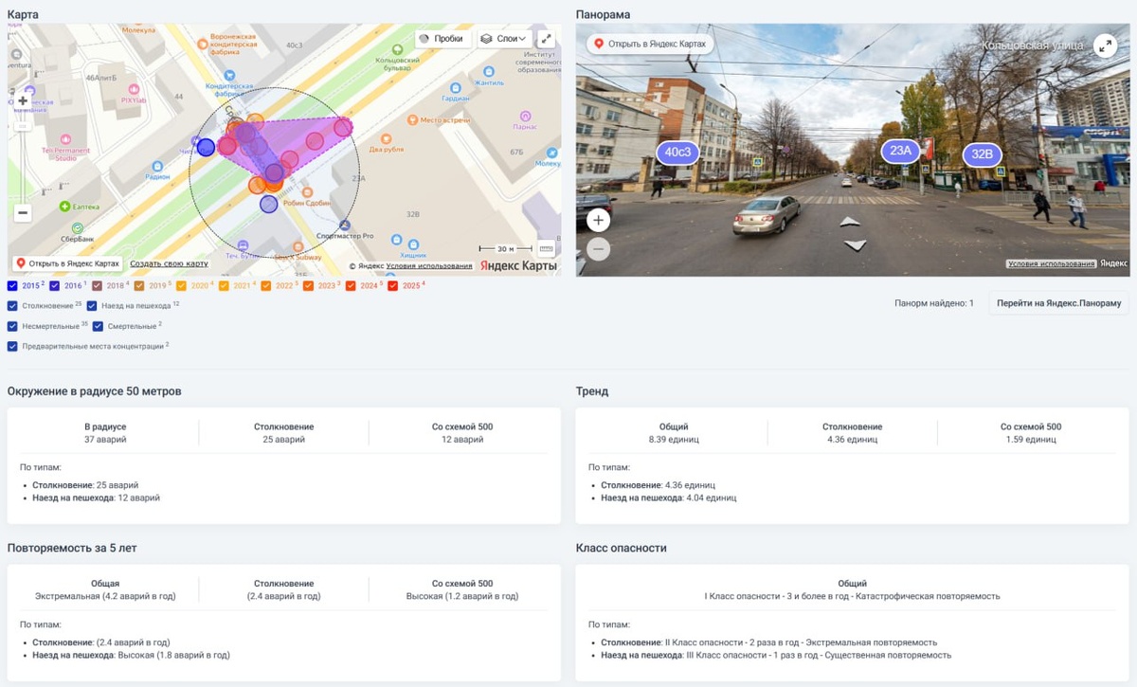1137x687 pixels.
Task: Toggle Предварительные места концентрации checkbox
Action: [x=12, y=346]
